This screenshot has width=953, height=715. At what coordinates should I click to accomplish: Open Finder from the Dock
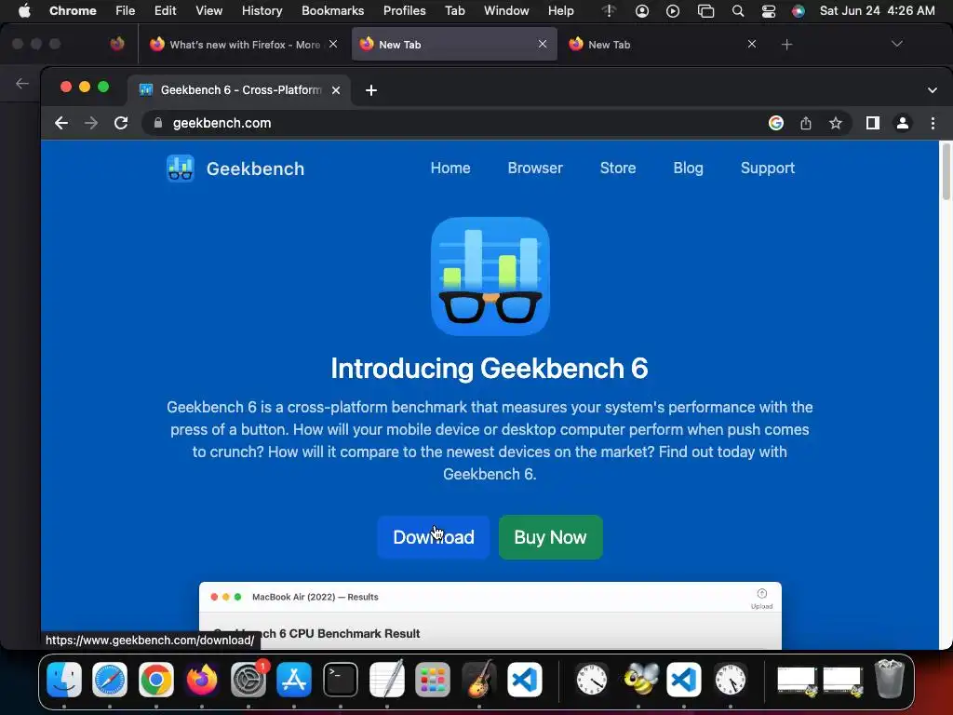(x=64, y=679)
